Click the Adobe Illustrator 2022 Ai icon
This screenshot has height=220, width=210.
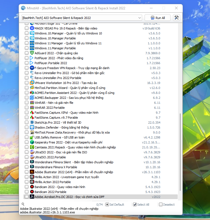pyautogui.click(x=32, y=172)
